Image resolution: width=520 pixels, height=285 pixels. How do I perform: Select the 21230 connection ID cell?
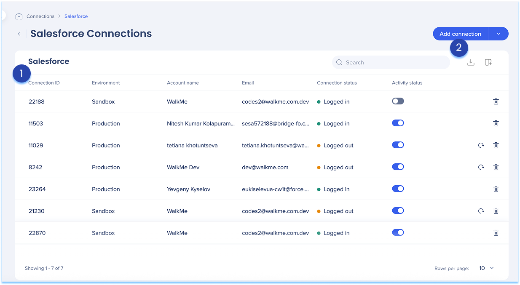click(37, 211)
